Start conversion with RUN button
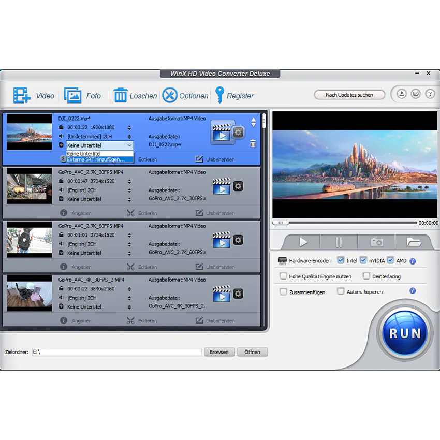This screenshot has height=440, width=440. tap(405, 333)
